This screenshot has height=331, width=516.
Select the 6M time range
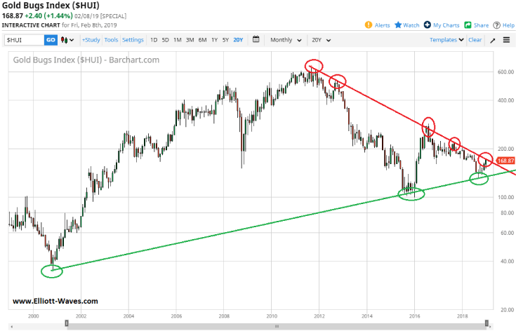tap(202, 40)
